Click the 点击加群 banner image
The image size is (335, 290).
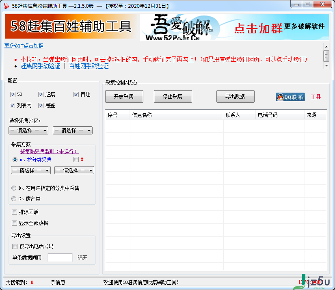click(x=234, y=27)
